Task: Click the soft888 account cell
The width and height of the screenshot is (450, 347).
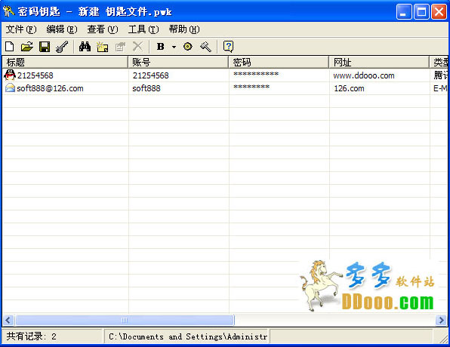Action: click(146, 88)
